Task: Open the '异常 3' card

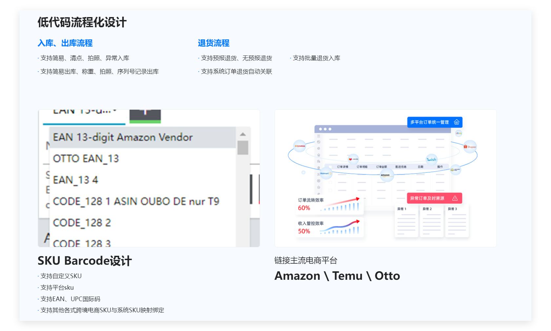Action: 457,221
